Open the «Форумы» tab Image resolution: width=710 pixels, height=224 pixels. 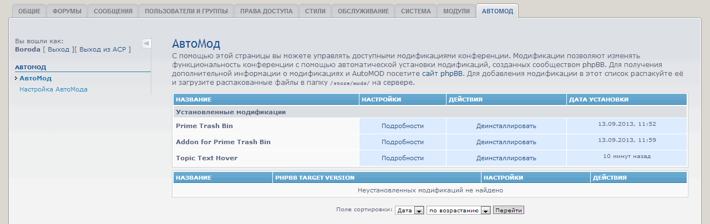(x=67, y=11)
